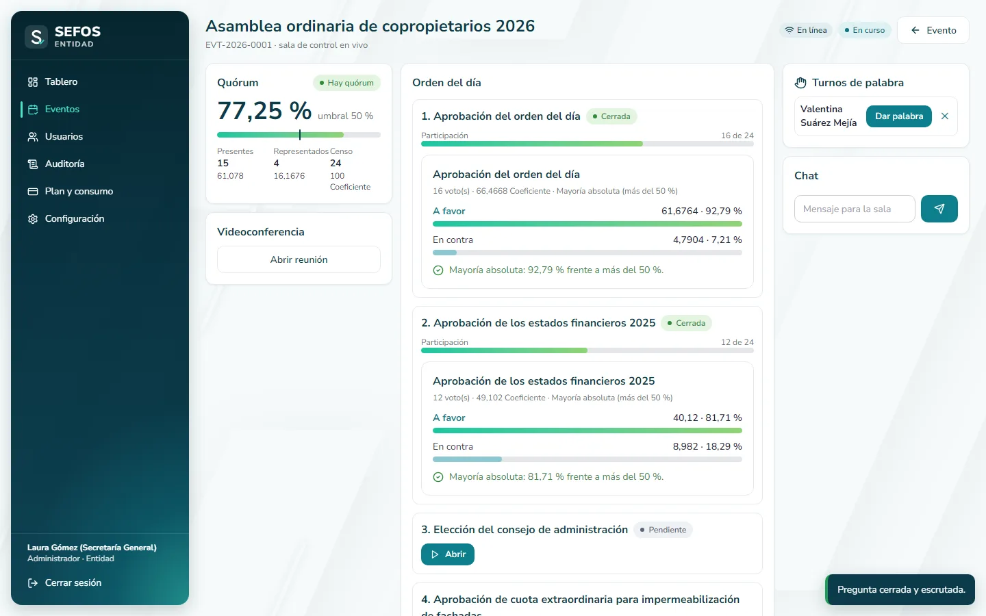Give the floor with Dar palabra
This screenshot has height=616, width=986.
(x=899, y=116)
